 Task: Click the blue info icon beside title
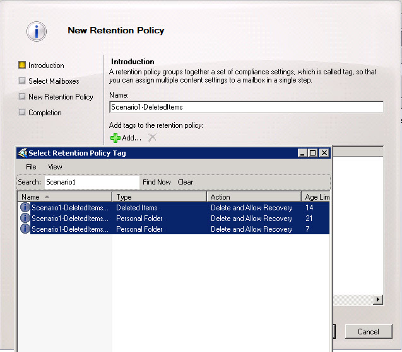[37, 31]
